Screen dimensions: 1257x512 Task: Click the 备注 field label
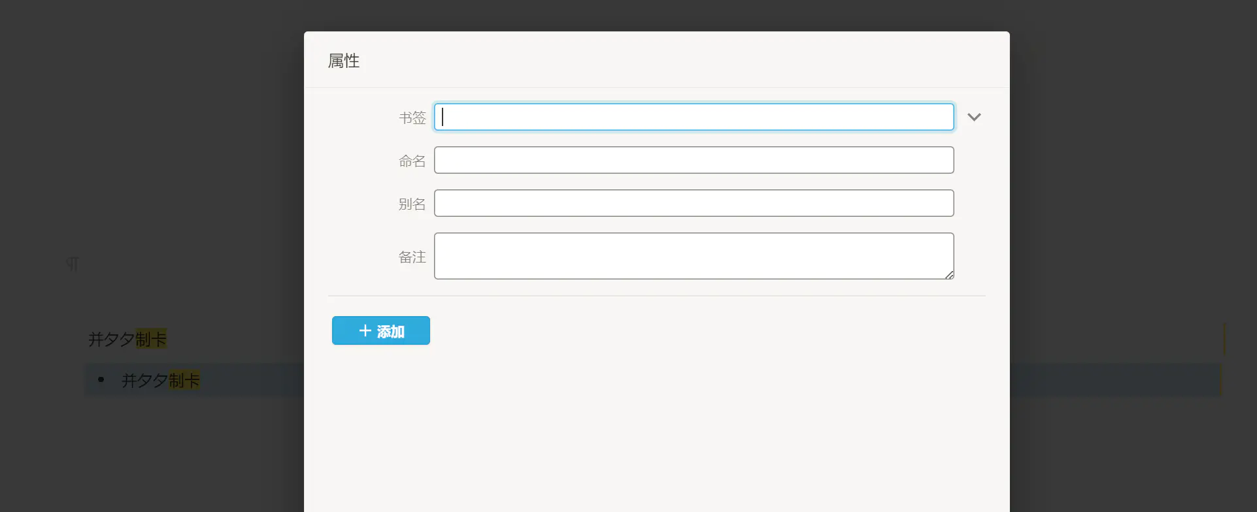click(412, 257)
